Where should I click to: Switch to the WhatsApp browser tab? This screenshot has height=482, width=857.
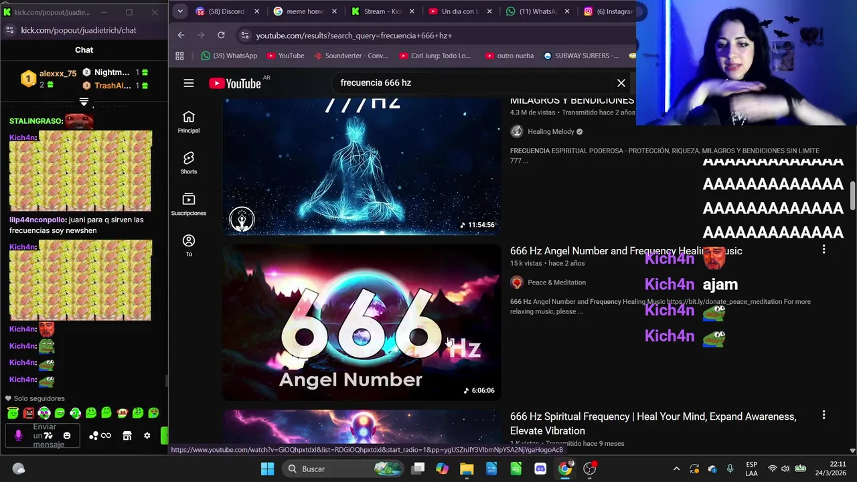point(538,11)
